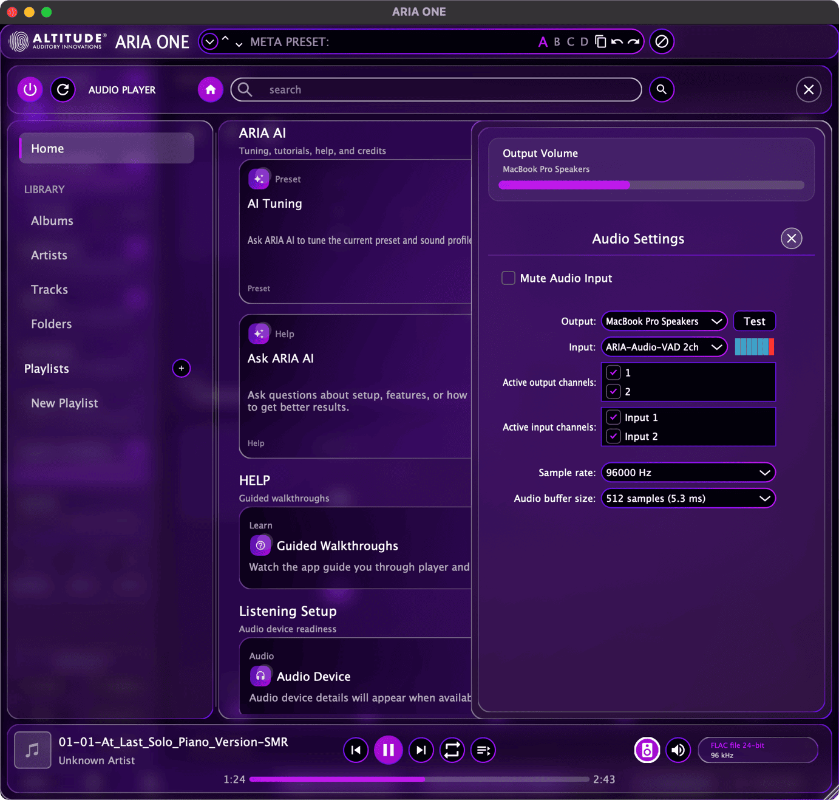839x800 pixels.
Task: Click the track artwork music note thumbnail
Action: coord(32,750)
